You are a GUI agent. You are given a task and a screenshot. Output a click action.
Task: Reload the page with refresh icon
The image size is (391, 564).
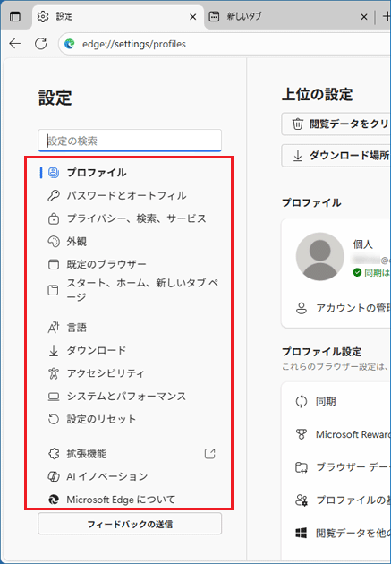[x=41, y=44]
